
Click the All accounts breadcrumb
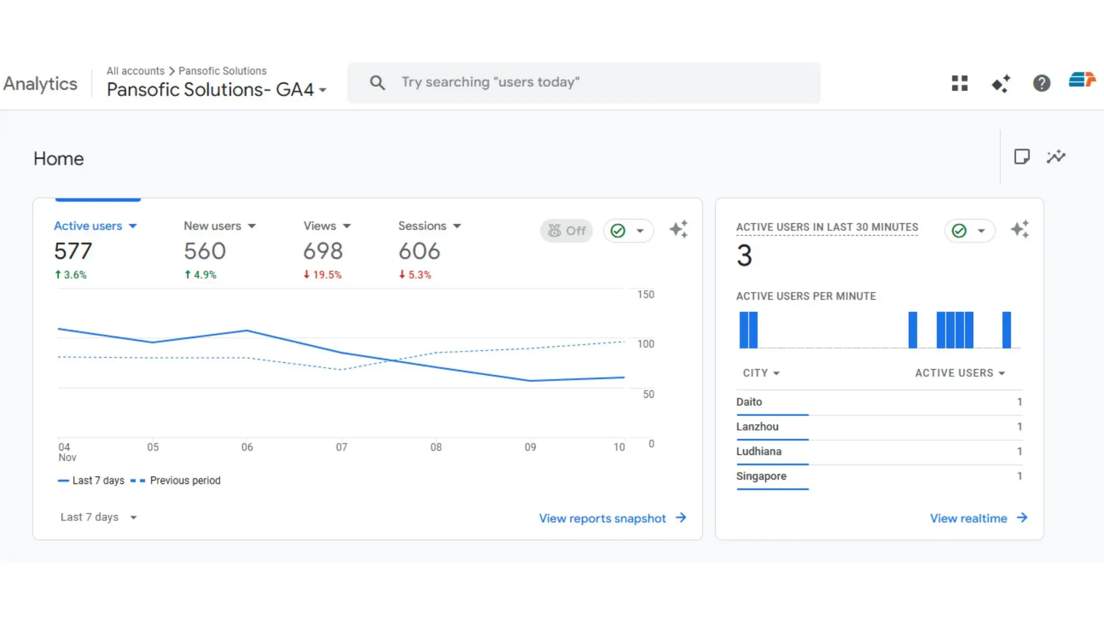click(x=135, y=70)
